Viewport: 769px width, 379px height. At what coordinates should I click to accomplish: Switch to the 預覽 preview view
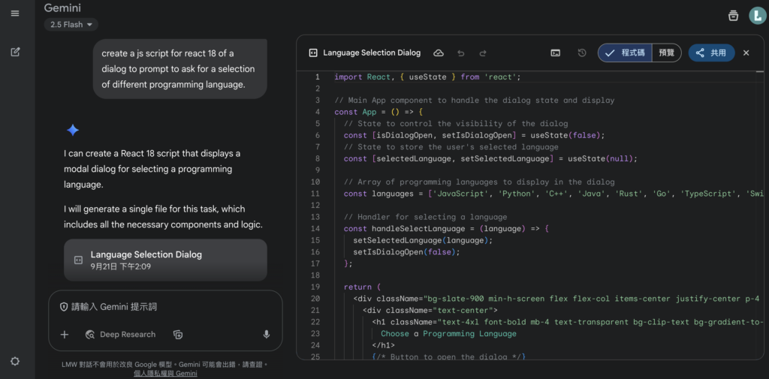(x=666, y=53)
